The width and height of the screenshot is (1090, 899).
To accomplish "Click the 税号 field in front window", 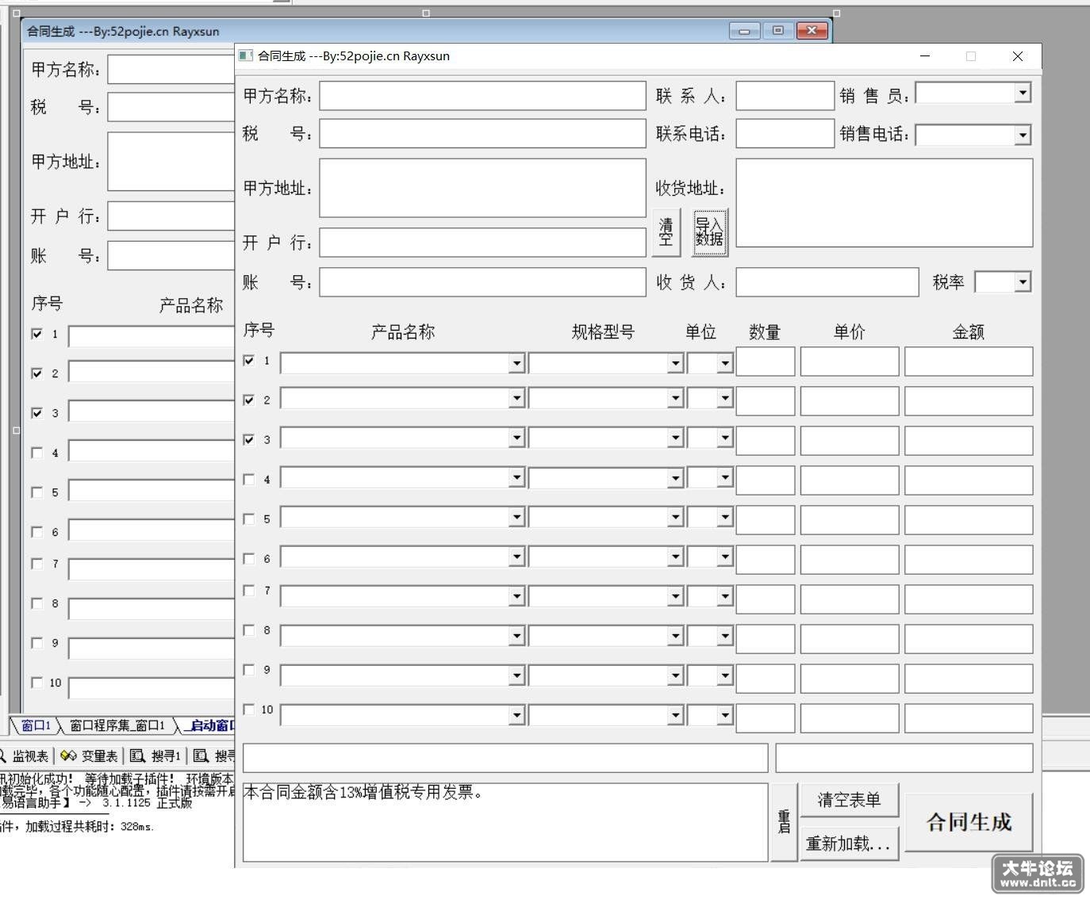I will [x=482, y=133].
